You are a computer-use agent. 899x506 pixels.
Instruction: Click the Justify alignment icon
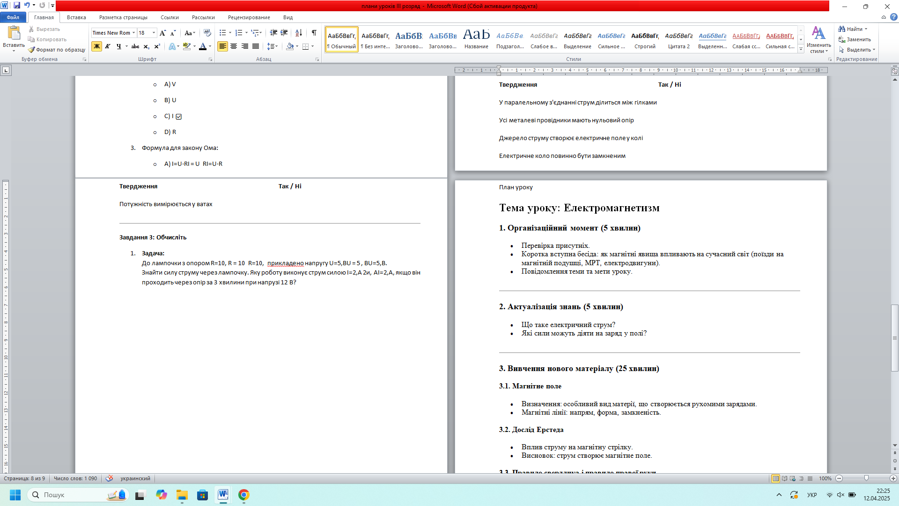(x=256, y=46)
